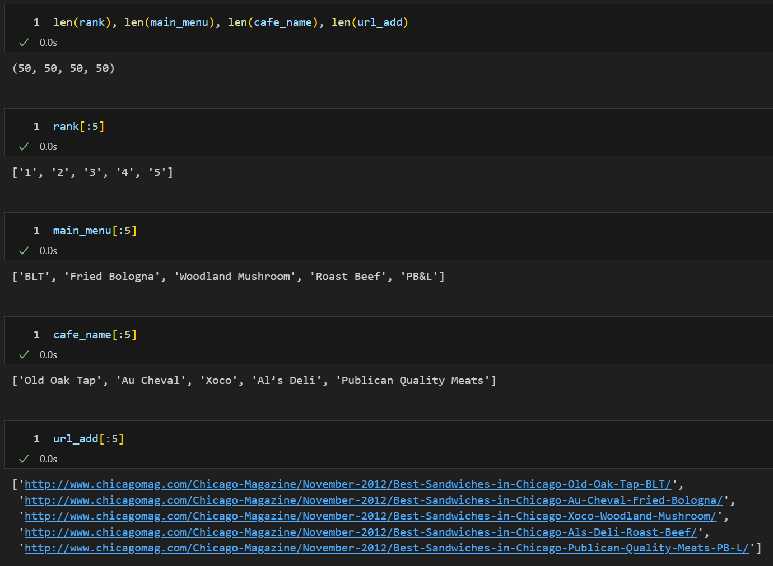Click the output list ['1', '2', '3', '4', '5']

(x=92, y=172)
